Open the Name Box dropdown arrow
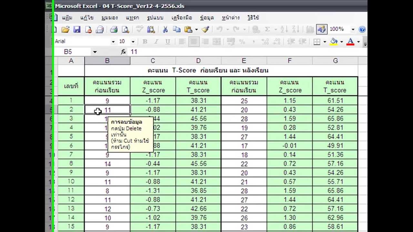 [95, 52]
